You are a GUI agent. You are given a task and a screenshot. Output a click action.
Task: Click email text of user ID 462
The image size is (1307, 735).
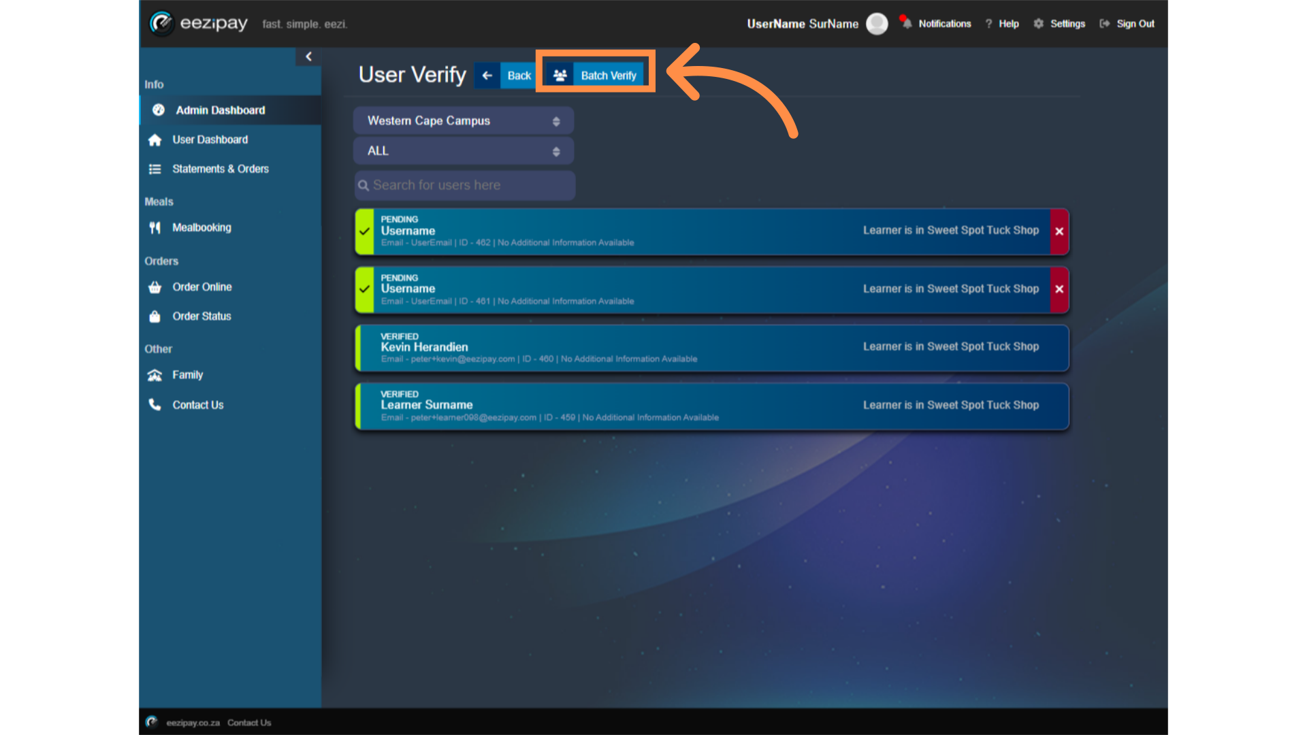tap(417, 243)
